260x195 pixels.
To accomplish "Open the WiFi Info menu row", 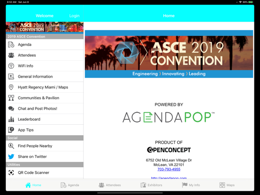I will pyautogui.click(x=45, y=66).
